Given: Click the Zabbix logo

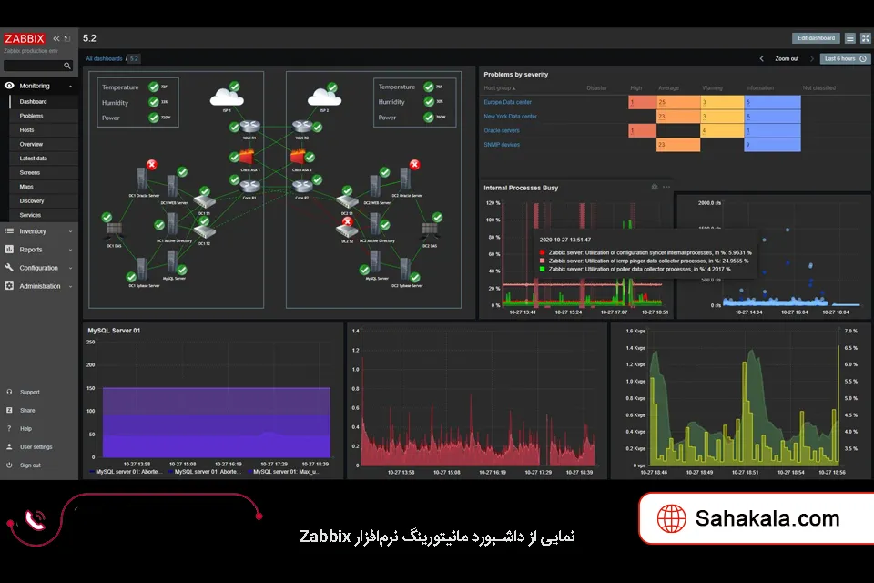Looking at the screenshot, I should point(25,38).
